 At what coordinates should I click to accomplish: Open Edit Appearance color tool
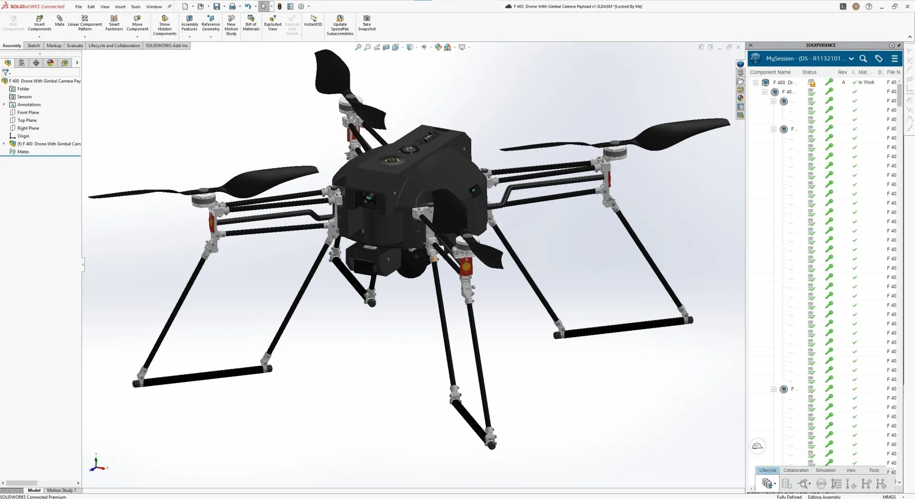(437, 47)
